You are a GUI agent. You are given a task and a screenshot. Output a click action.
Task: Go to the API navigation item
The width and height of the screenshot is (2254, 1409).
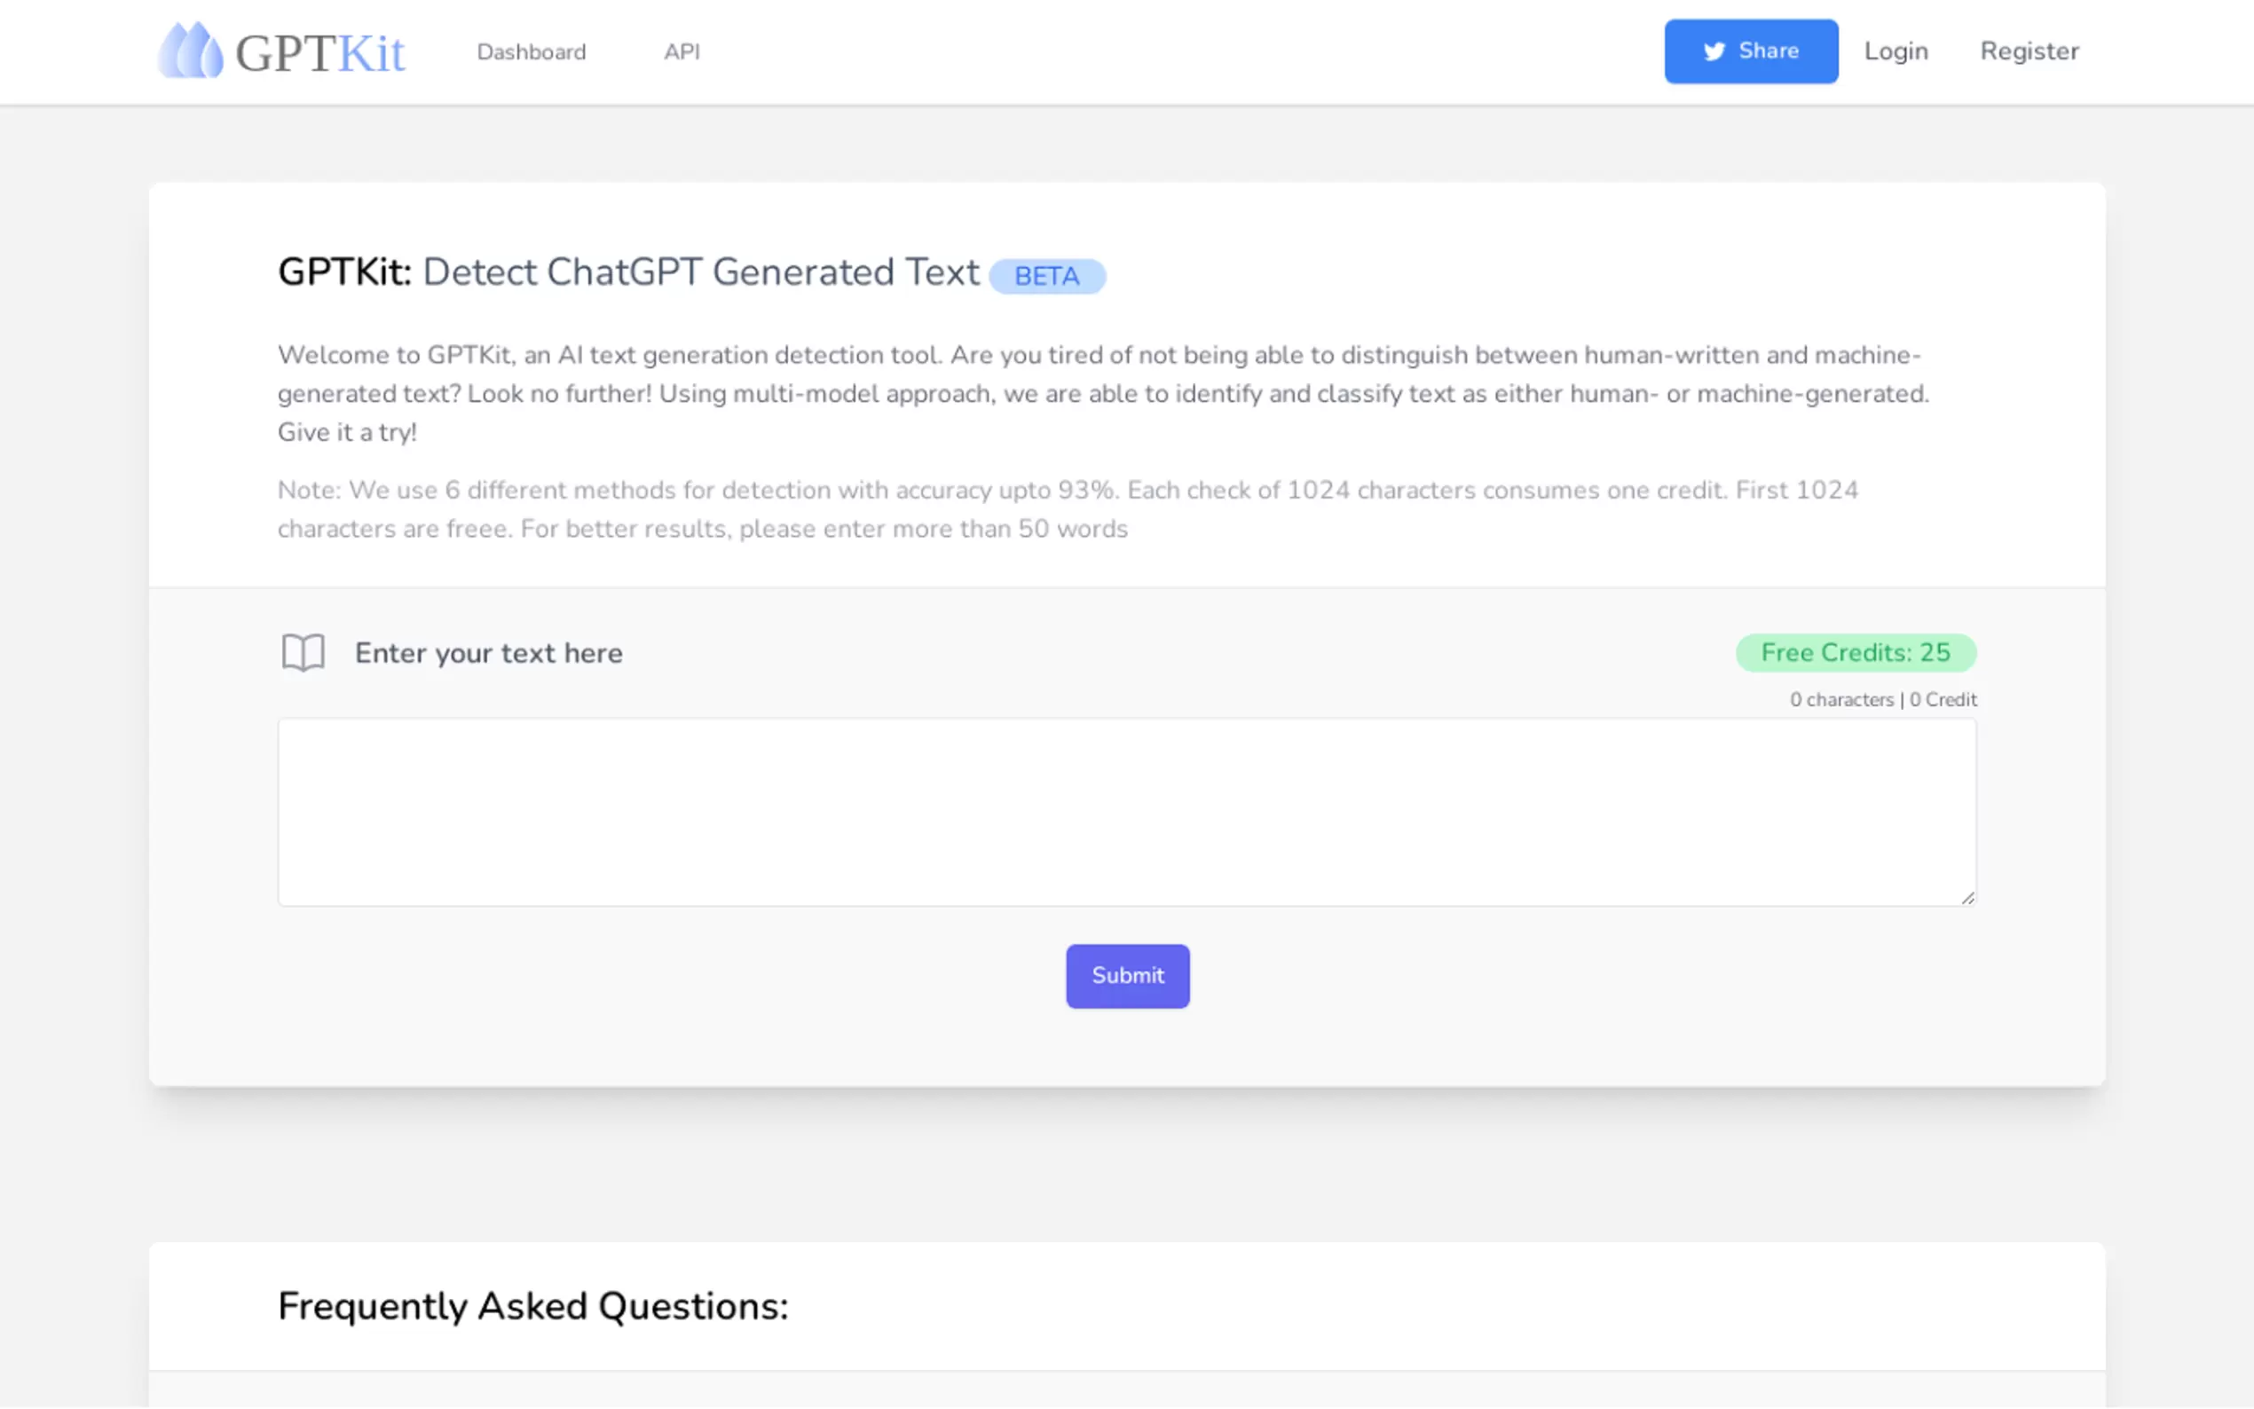coord(682,52)
